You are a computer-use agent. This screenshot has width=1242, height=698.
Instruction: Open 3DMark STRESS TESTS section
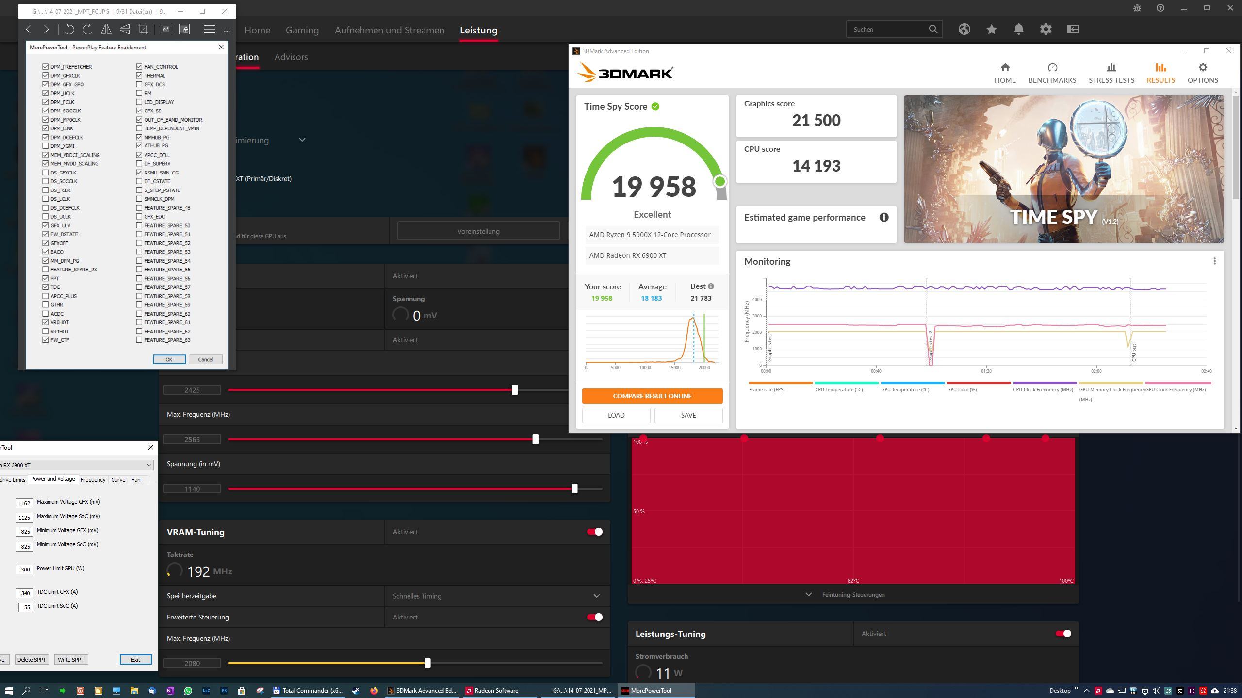point(1111,73)
